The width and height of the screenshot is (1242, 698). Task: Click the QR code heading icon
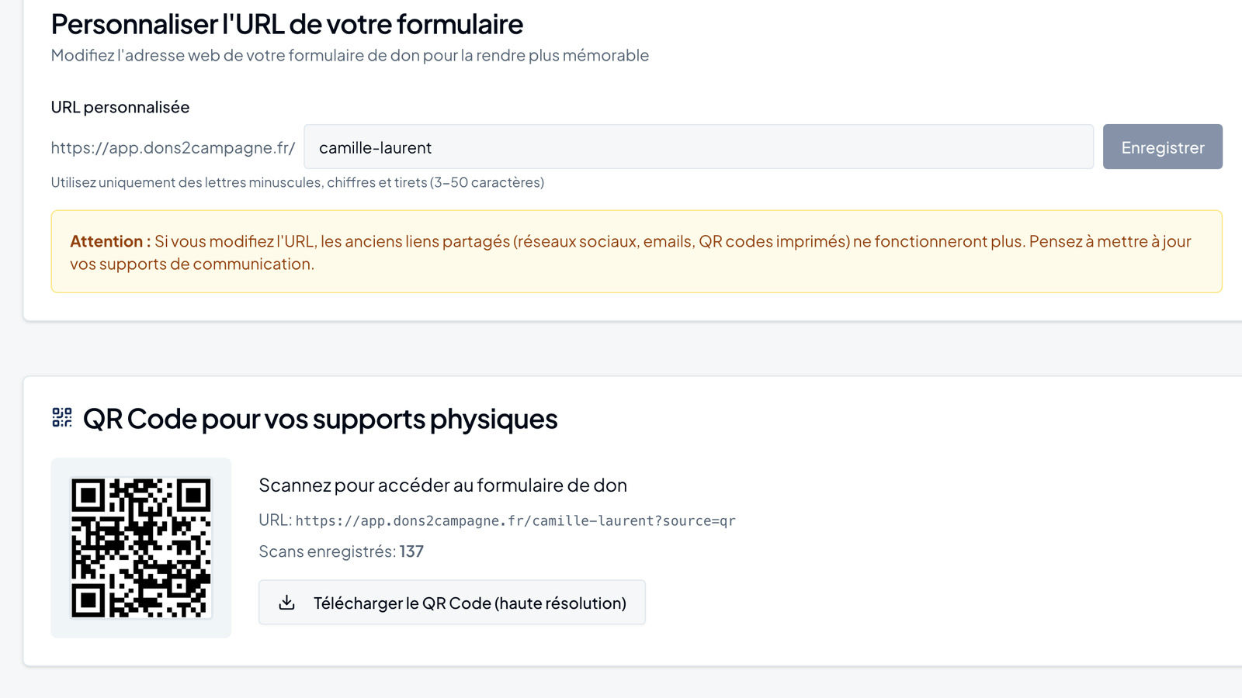coord(62,418)
